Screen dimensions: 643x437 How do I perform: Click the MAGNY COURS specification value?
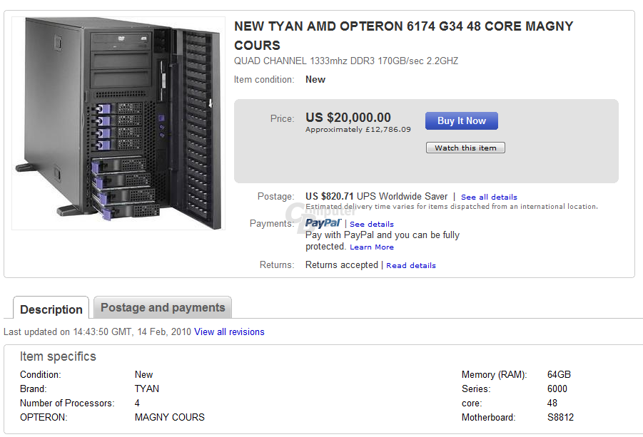(169, 417)
